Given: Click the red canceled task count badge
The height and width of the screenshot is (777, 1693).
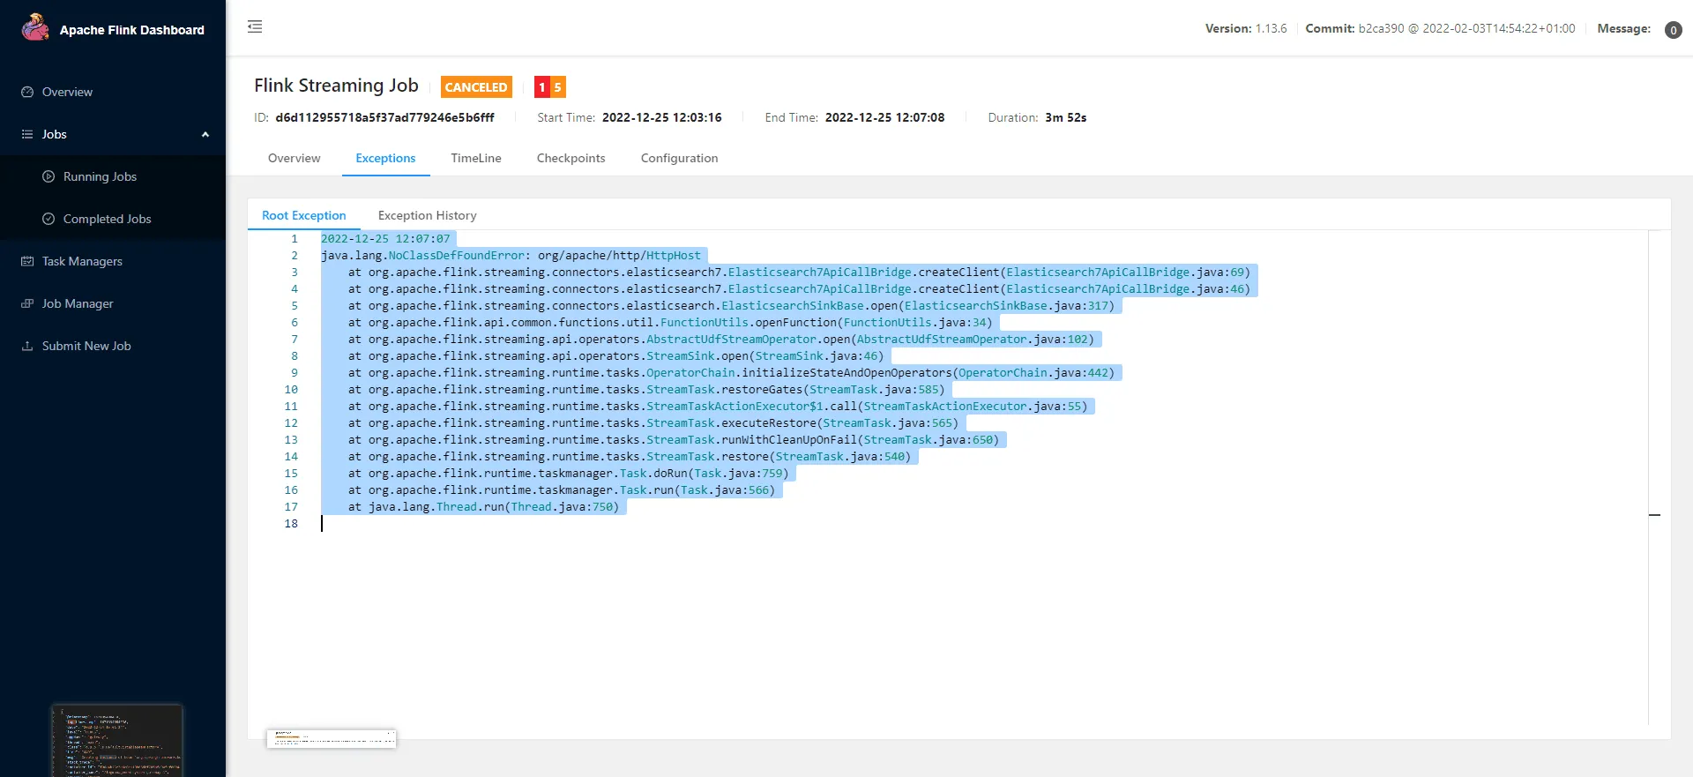Looking at the screenshot, I should coord(542,87).
